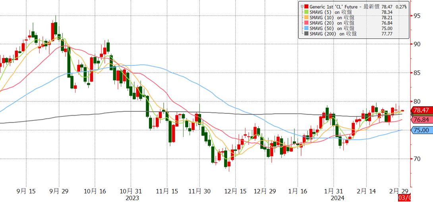Screen dimensions: 433x202
Task: Click the 10月 16 date axis label
Action: tap(95, 191)
